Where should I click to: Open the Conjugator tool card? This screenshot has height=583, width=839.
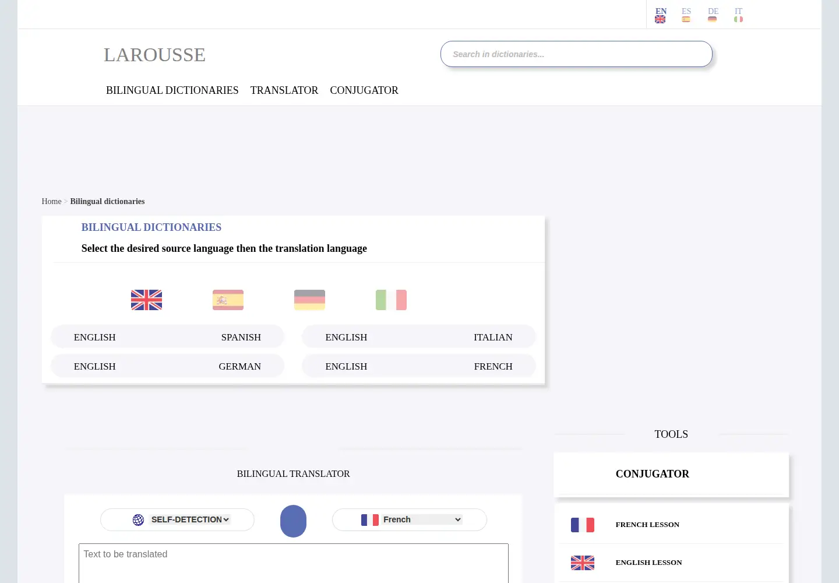tap(671, 475)
